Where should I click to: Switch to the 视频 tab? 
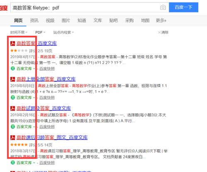(50, 20)
